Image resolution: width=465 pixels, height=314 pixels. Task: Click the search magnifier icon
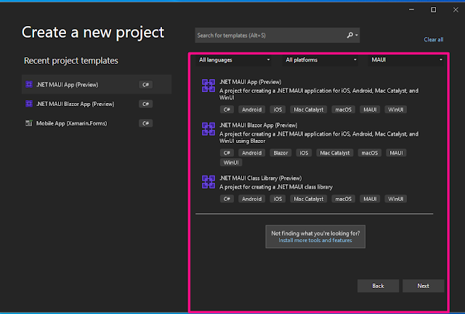point(350,35)
